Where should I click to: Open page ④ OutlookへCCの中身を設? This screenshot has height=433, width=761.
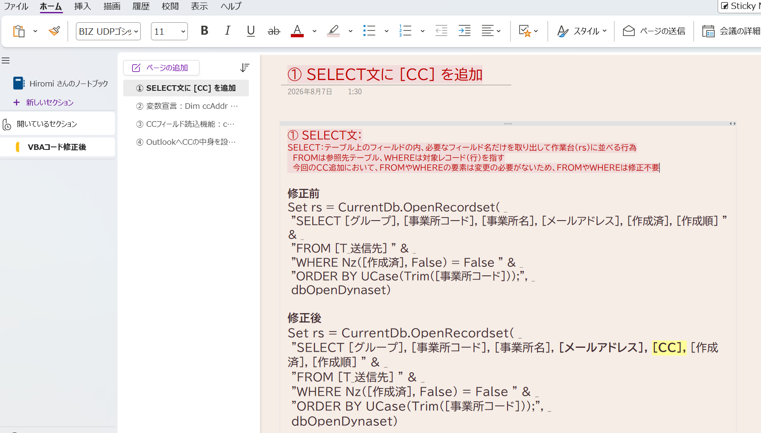coord(186,142)
